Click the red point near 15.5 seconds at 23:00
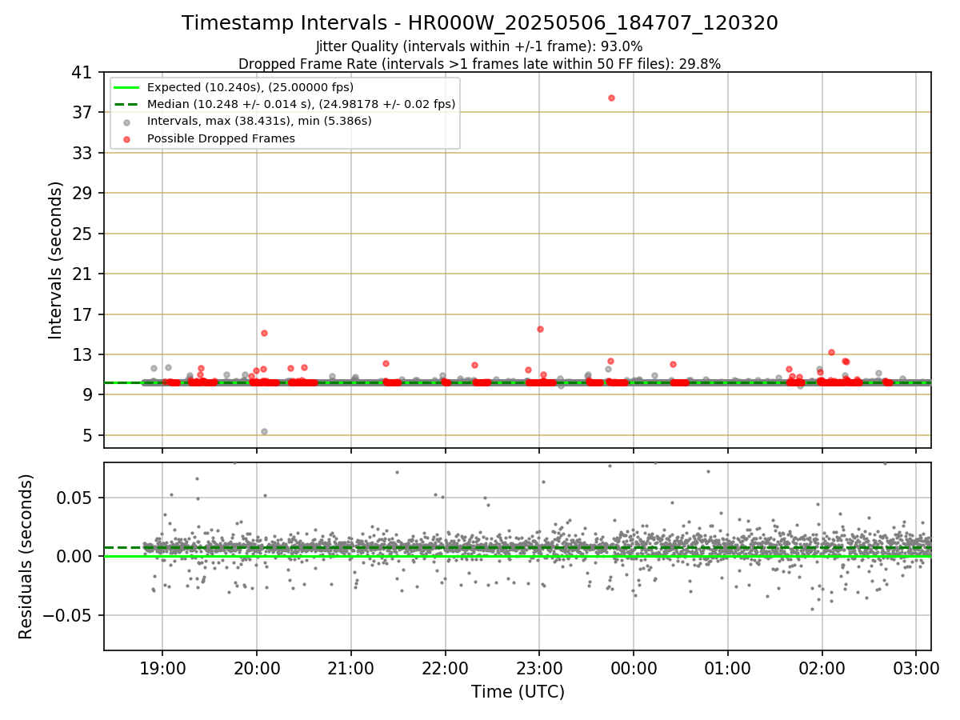 click(540, 329)
